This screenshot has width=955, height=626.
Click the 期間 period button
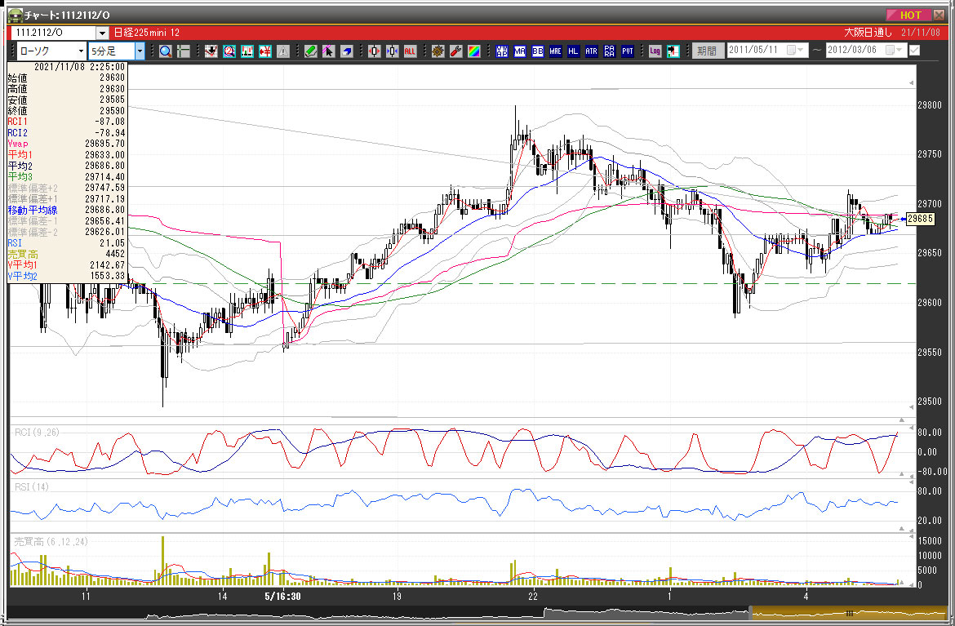(707, 51)
